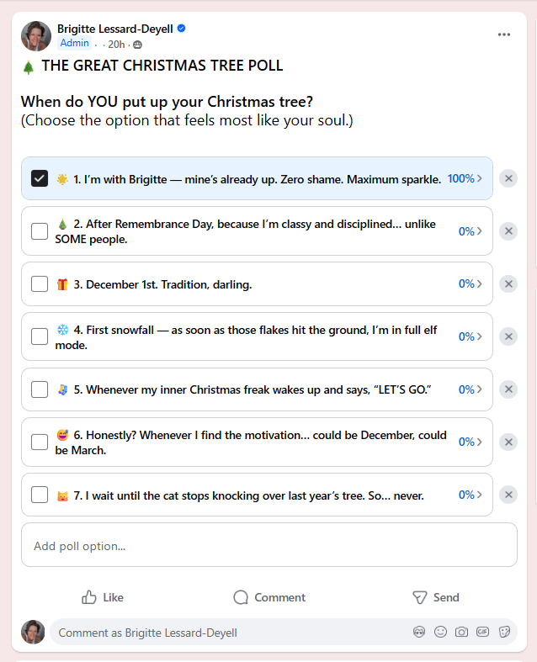Show voters for December 1st option

471,284
